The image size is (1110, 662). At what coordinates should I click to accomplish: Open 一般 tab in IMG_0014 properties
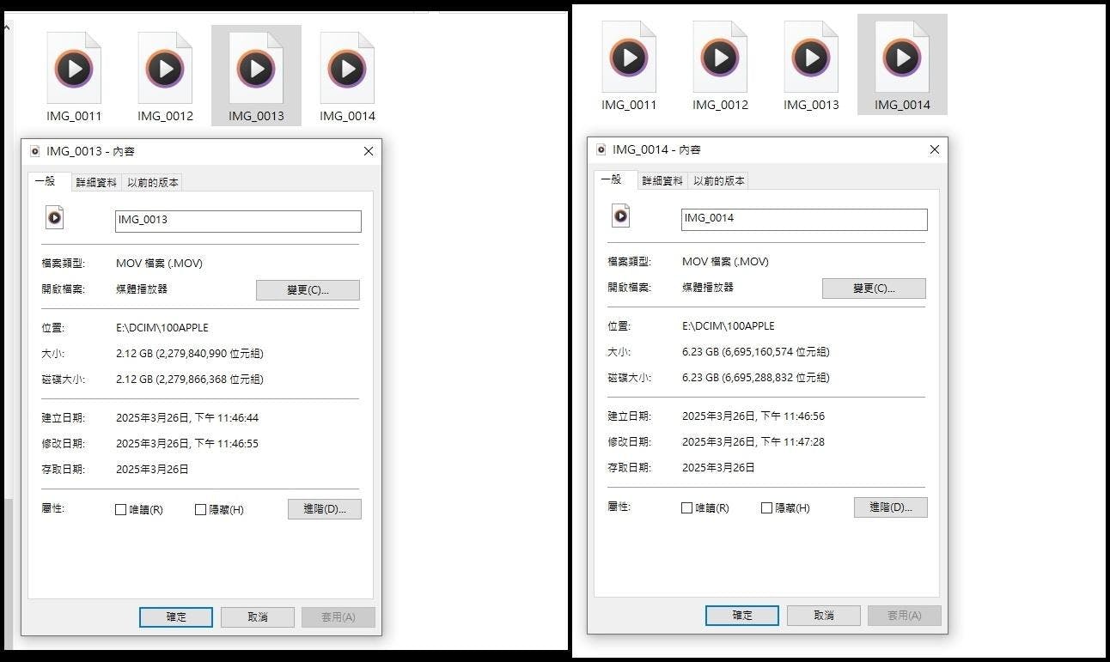[x=614, y=179]
